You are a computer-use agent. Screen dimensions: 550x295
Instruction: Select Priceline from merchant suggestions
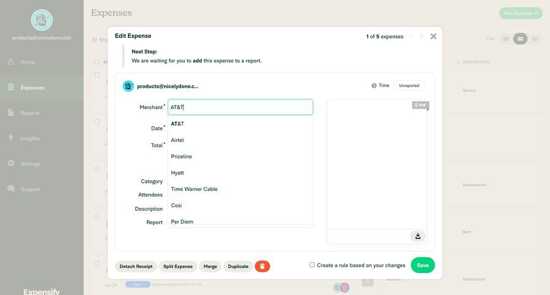pyautogui.click(x=240, y=157)
